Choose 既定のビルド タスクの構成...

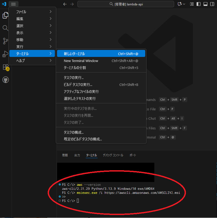(101, 139)
